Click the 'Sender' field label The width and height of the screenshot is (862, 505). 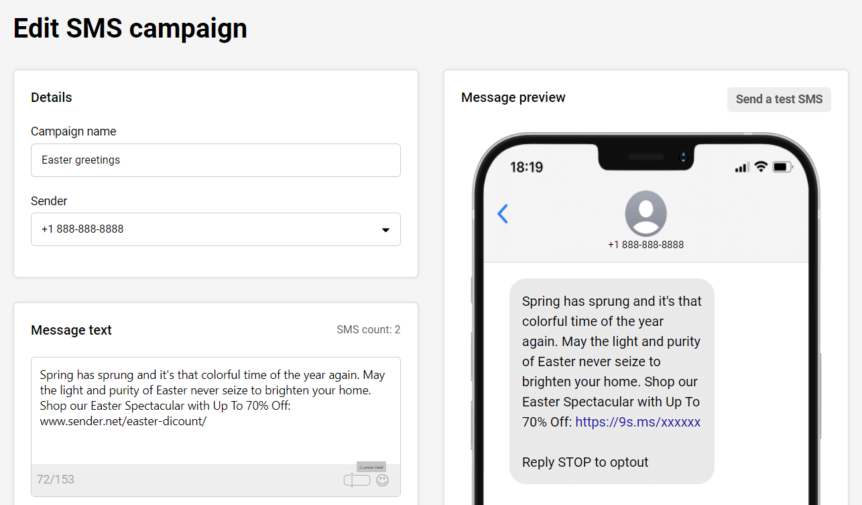[x=49, y=201]
